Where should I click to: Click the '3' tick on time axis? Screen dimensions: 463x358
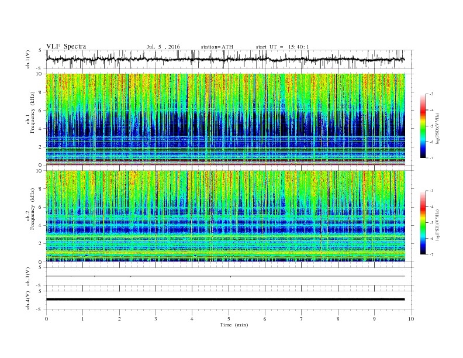156,319
